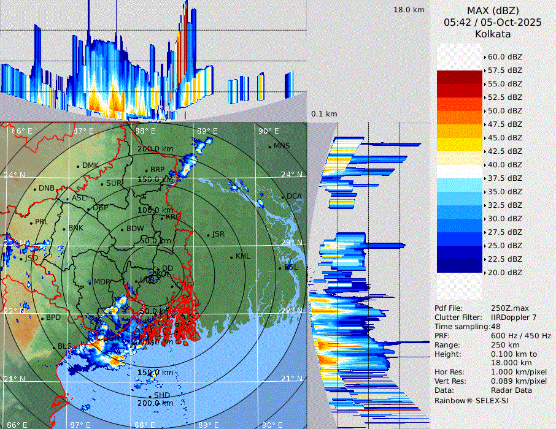This screenshot has height=429, width=556.
Task: Select the DMK station dot
Action: (x=79, y=166)
